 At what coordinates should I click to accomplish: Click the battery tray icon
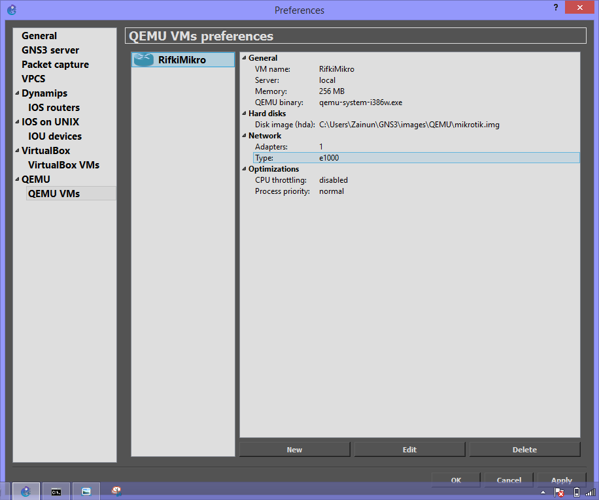[x=577, y=492]
